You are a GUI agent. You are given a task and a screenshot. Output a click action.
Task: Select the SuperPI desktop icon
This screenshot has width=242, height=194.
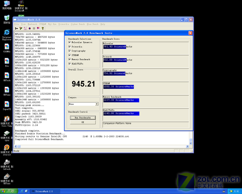[7, 106]
